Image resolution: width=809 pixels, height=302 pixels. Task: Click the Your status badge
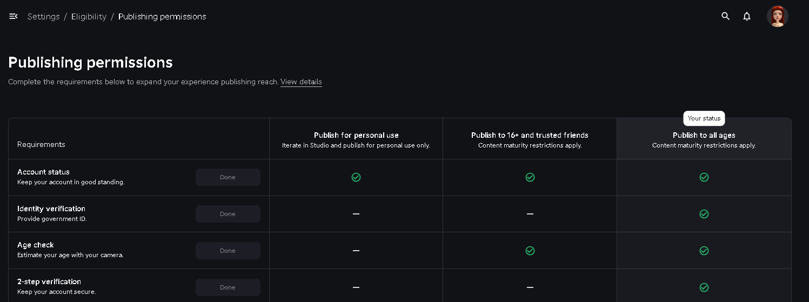(x=704, y=118)
